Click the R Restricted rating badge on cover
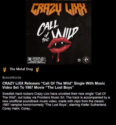116x125 pixels. click(36, 60)
